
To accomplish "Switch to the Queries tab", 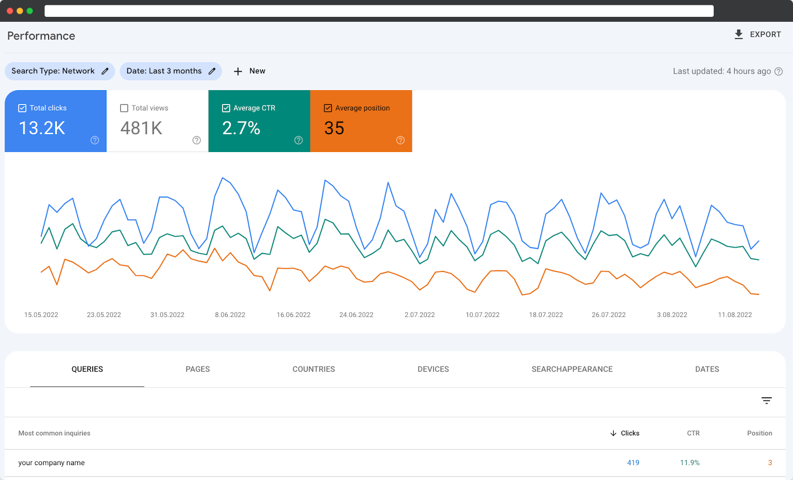I will tap(87, 369).
